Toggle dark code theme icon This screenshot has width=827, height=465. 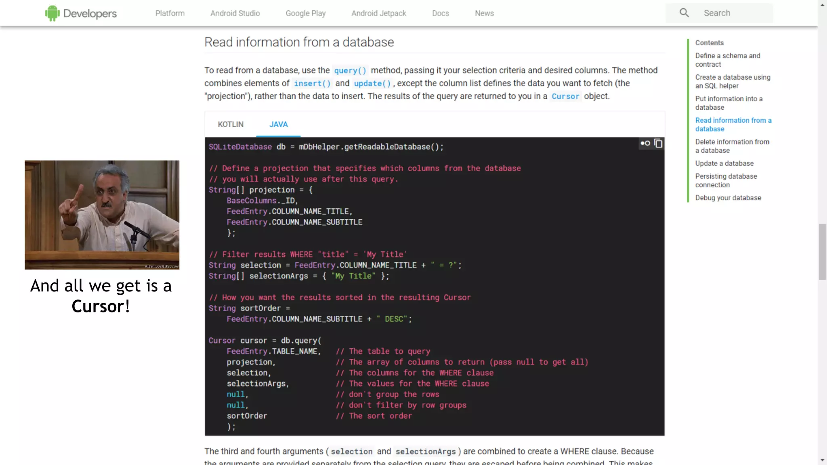coord(645,143)
